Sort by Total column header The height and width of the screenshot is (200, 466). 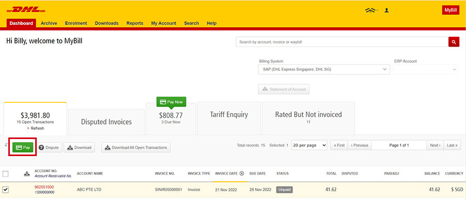point(331,174)
